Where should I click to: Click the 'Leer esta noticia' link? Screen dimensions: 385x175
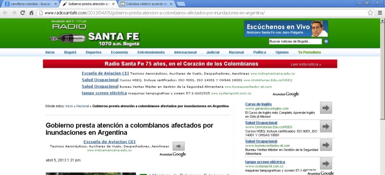305,64
